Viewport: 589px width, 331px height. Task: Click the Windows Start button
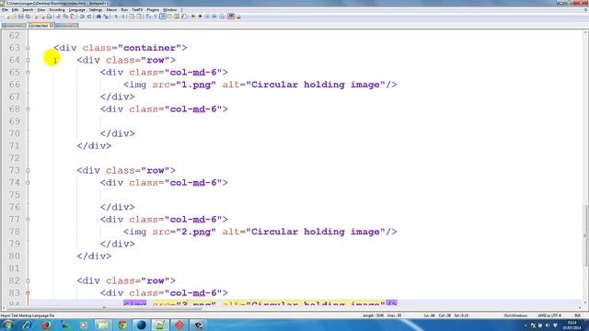[8, 325]
